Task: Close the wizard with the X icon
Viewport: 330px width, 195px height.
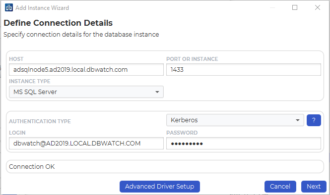Action: click(x=318, y=7)
